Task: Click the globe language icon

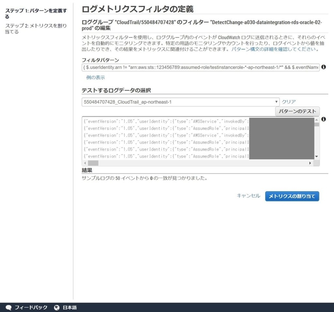Action: point(57,307)
